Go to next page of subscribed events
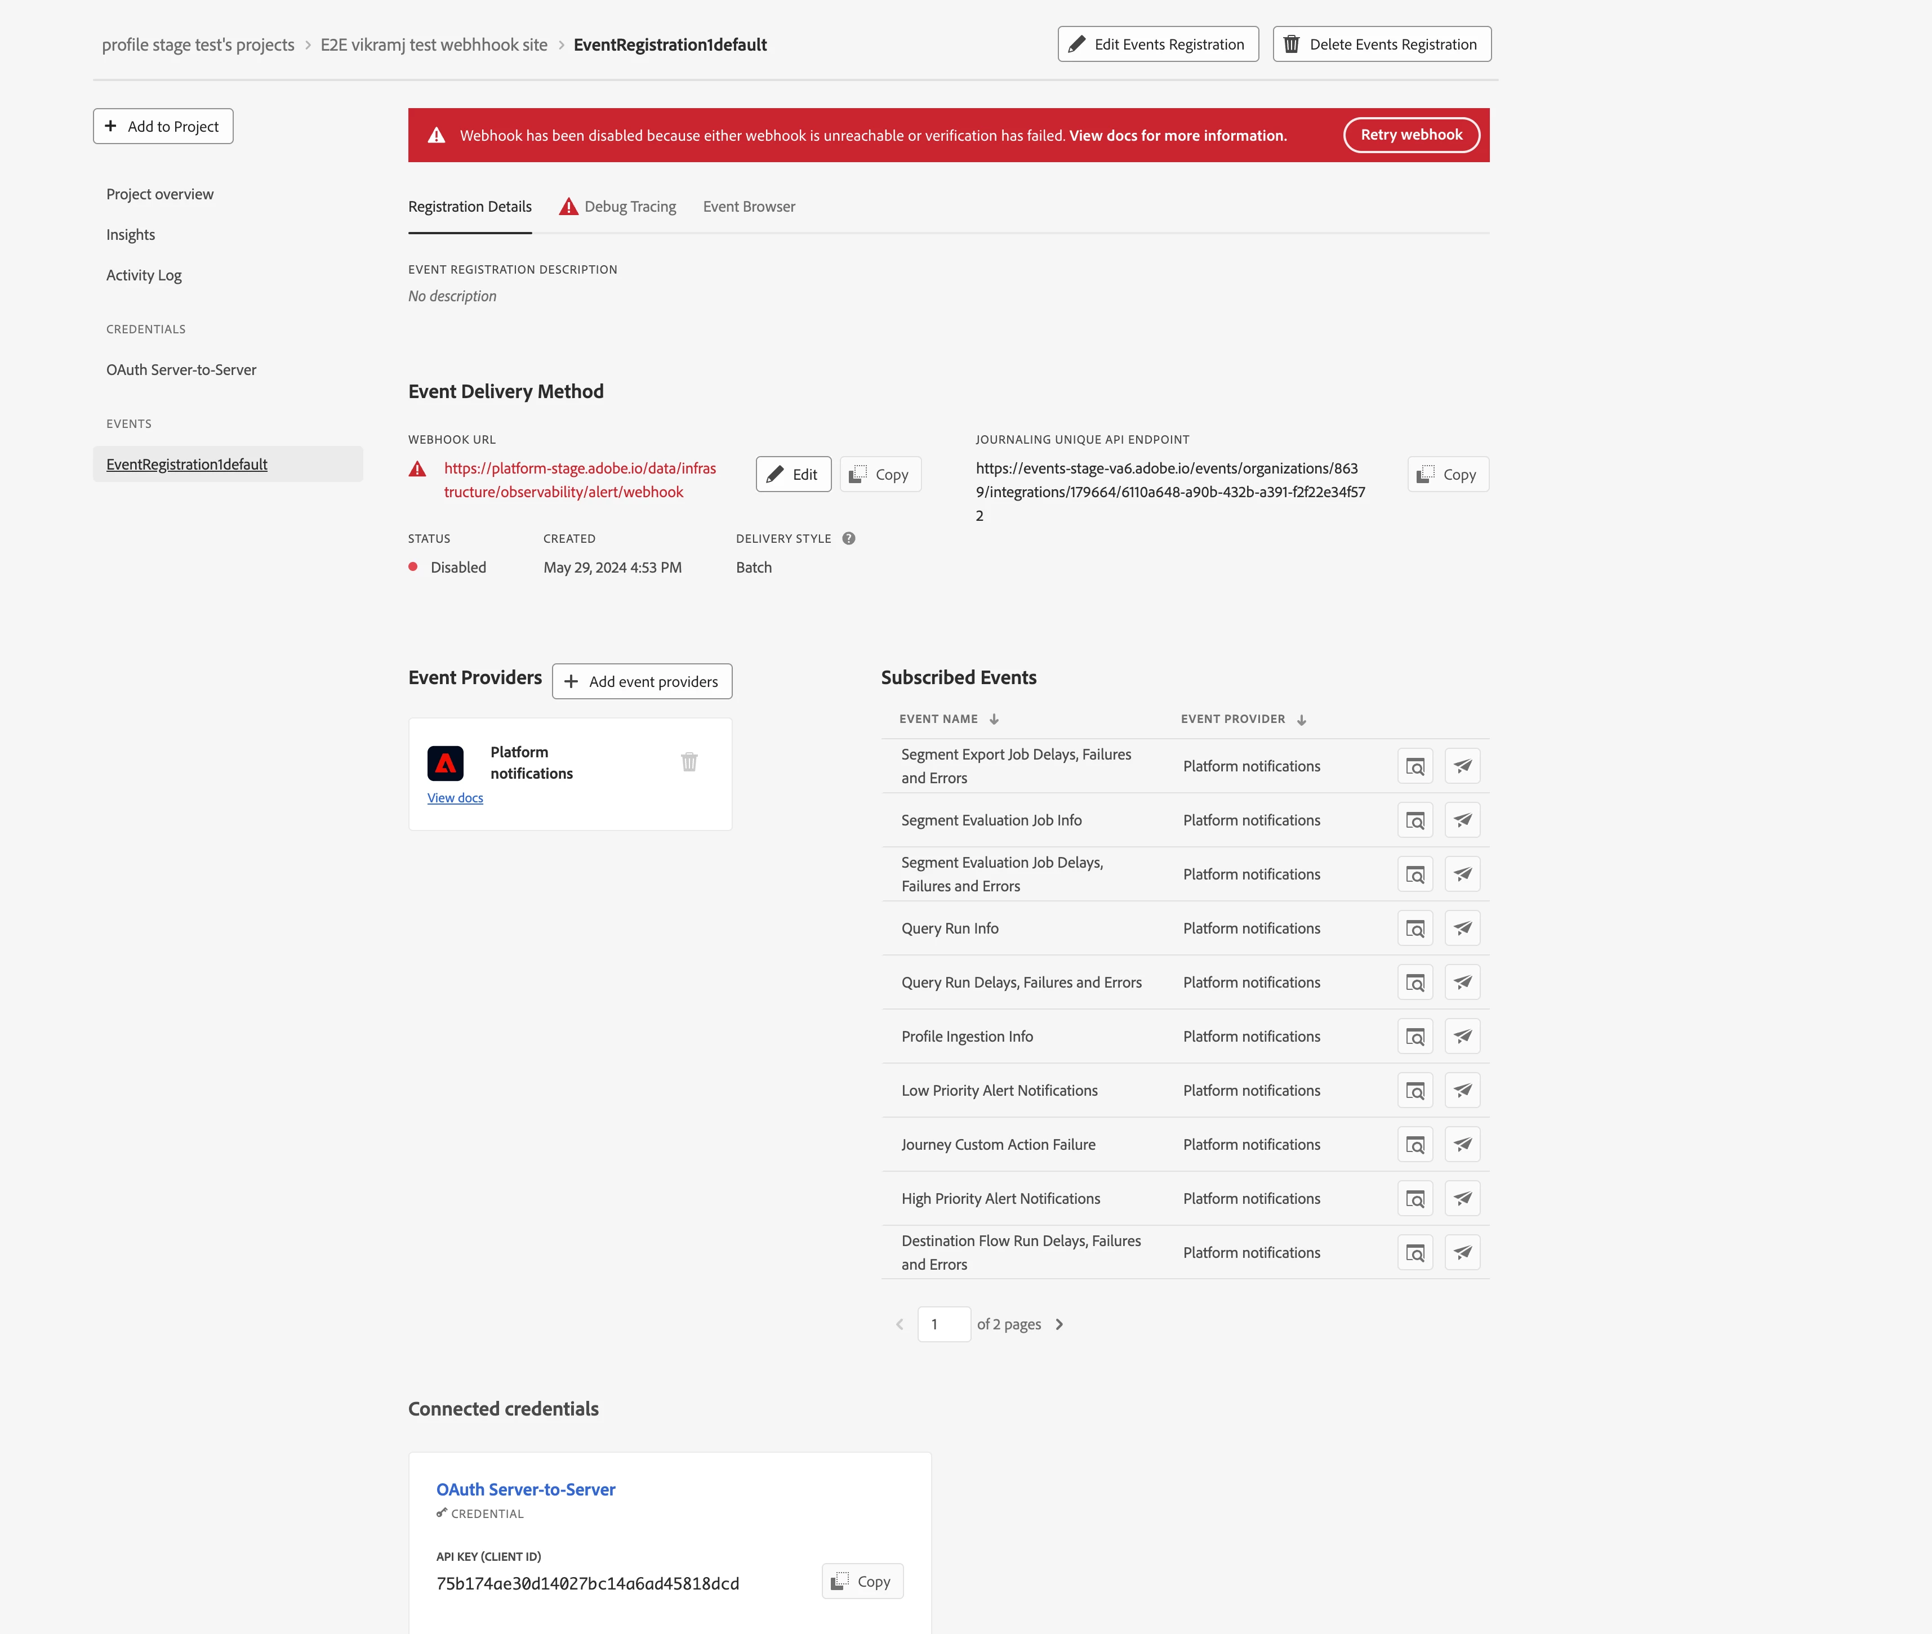This screenshot has height=1634, width=1932. pos(1059,1325)
